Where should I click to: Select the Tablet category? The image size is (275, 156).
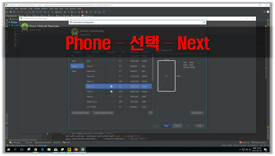[77, 71]
